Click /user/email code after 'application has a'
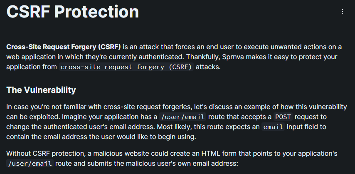The height and width of the screenshot is (174, 355). [x=182, y=117]
